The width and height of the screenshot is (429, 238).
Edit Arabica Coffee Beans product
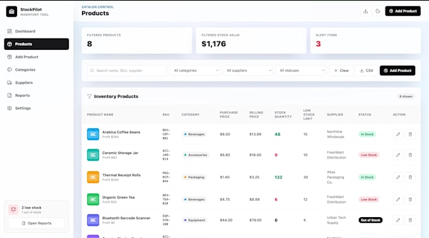(x=398, y=134)
